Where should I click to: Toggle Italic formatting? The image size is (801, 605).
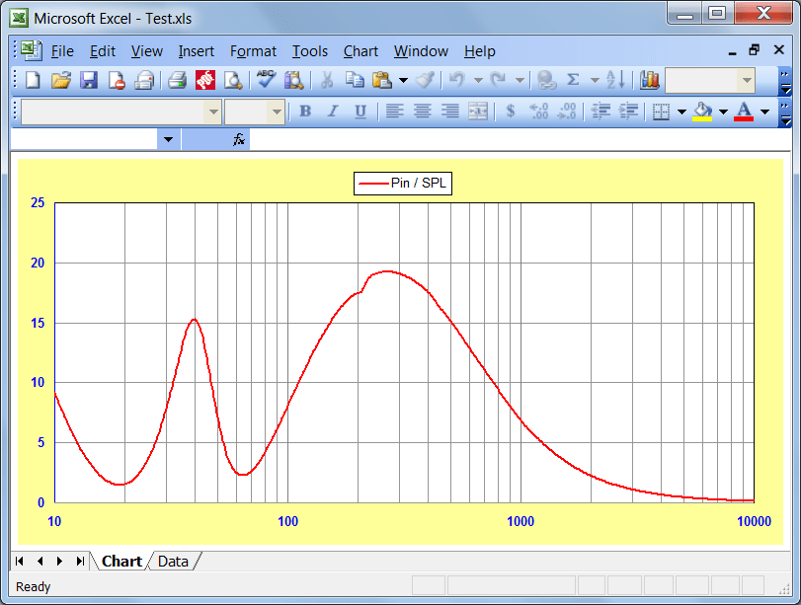point(333,111)
